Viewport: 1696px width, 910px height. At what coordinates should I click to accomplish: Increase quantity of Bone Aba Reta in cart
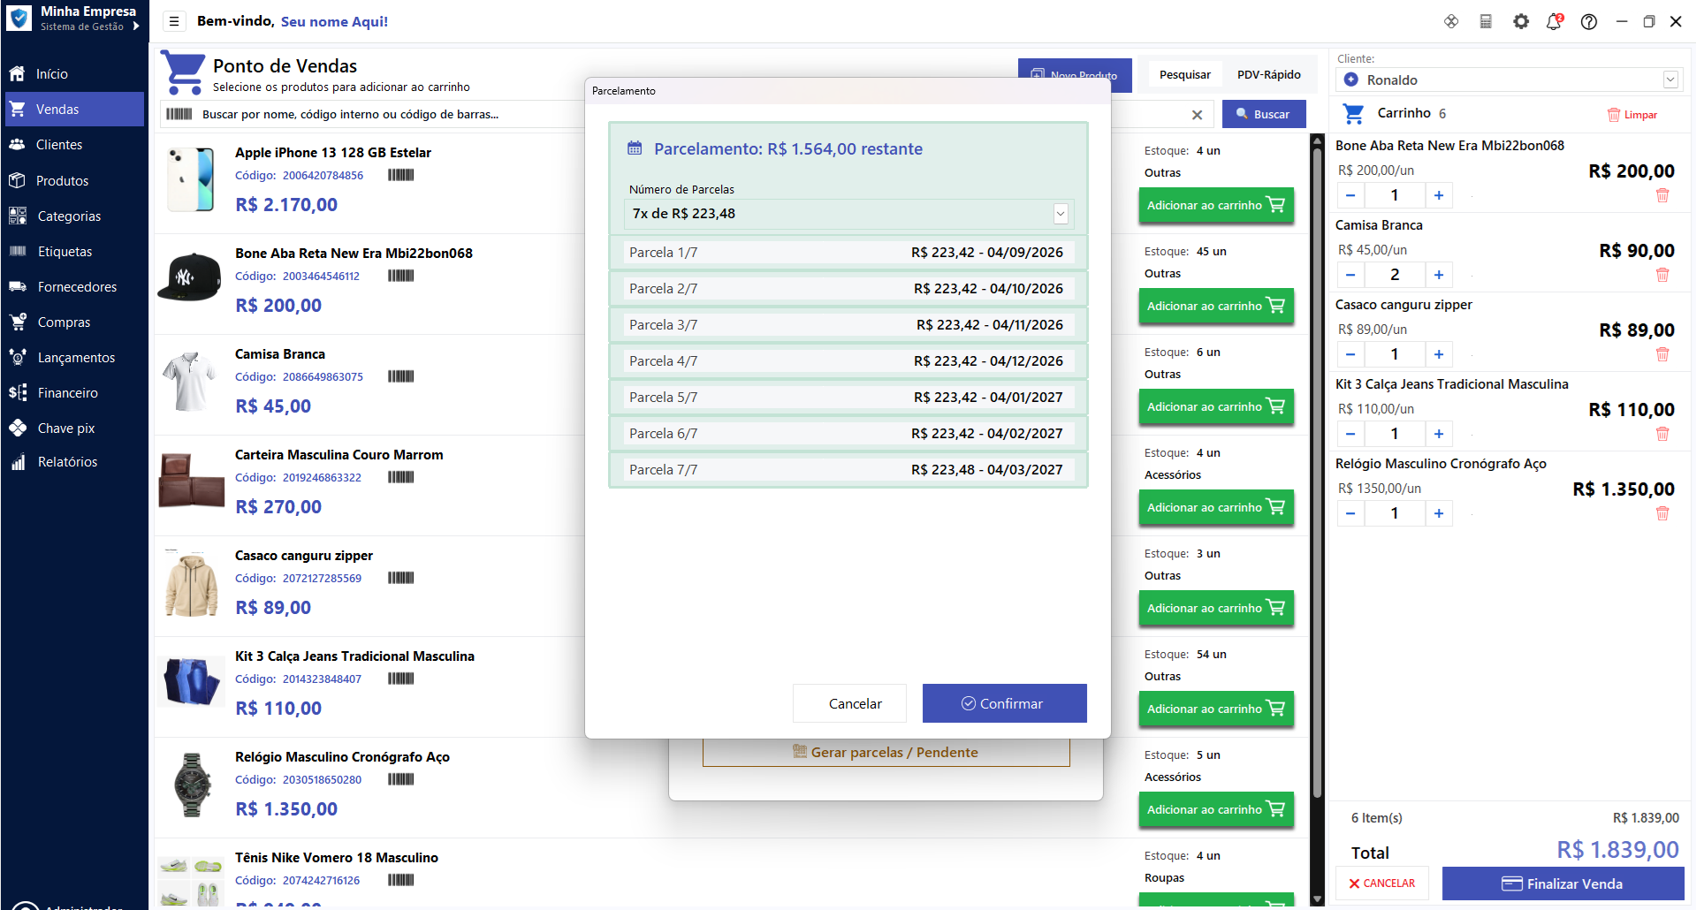click(1439, 195)
